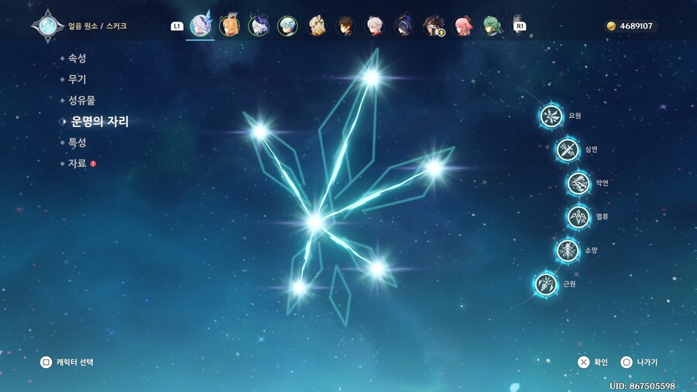Image resolution: width=697 pixels, height=392 pixels.
Task: Switch to the light-blue-haired character portrait
Action: click(x=287, y=26)
